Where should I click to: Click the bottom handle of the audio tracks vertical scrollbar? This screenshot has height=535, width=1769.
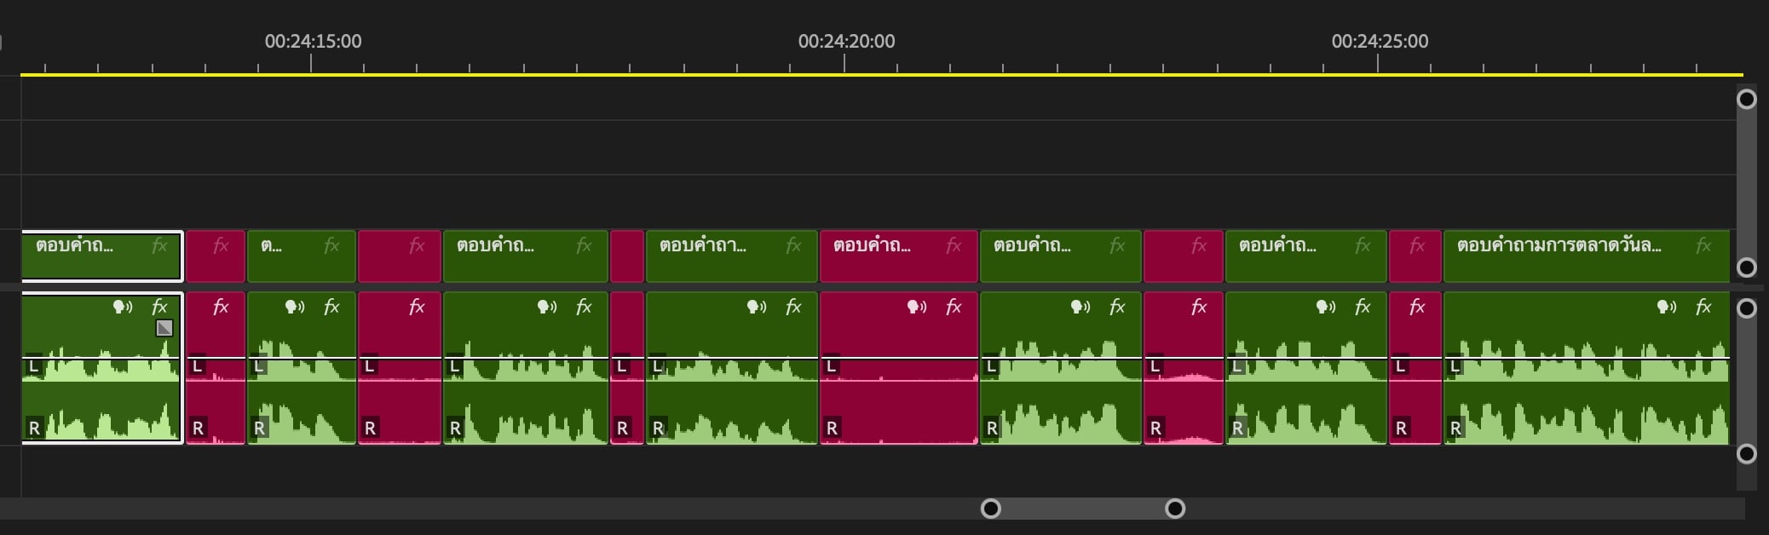pos(1746,453)
